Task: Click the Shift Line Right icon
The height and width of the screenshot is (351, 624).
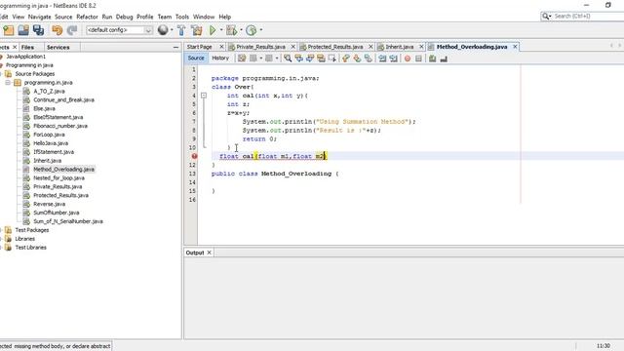Action: pyautogui.click(x=393, y=58)
